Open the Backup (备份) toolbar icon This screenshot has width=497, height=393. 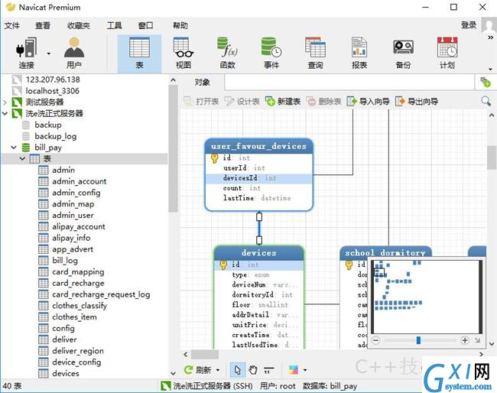click(x=403, y=54)
